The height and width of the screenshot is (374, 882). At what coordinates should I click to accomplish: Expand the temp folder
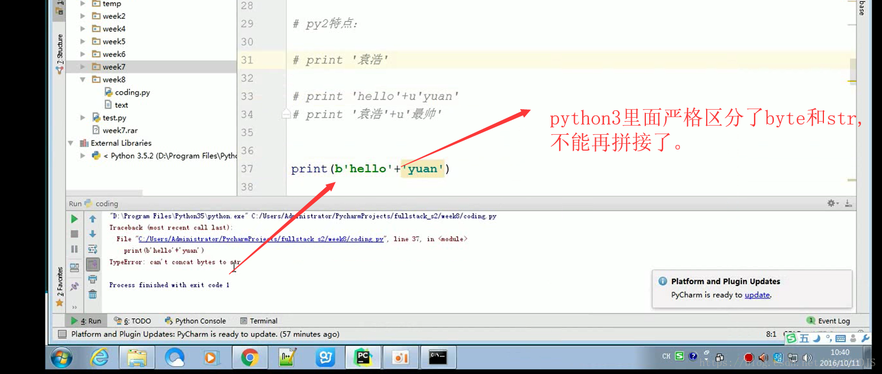(x=83, y=3)
